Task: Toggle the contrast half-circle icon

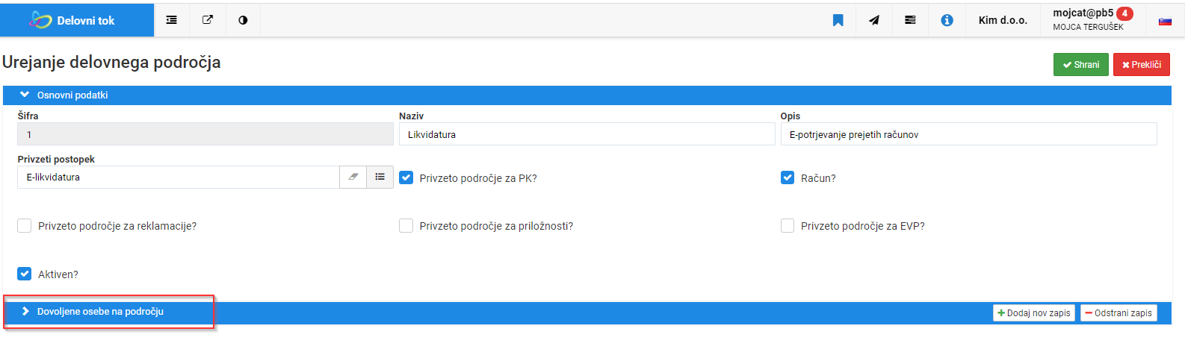Action: (243, 20)
